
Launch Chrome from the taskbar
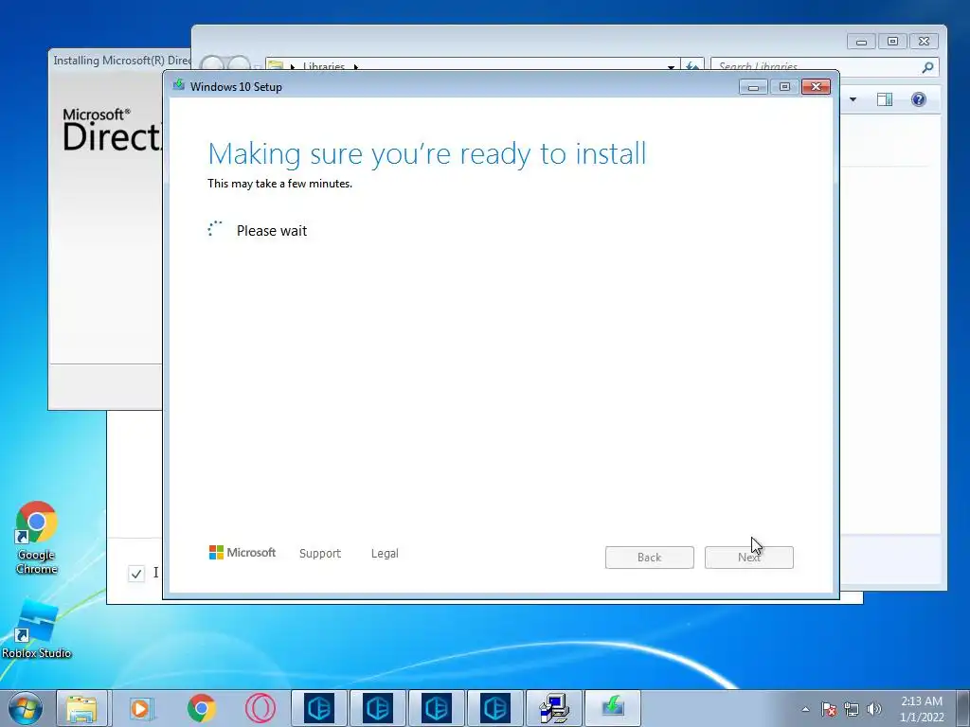click(201, 708)
